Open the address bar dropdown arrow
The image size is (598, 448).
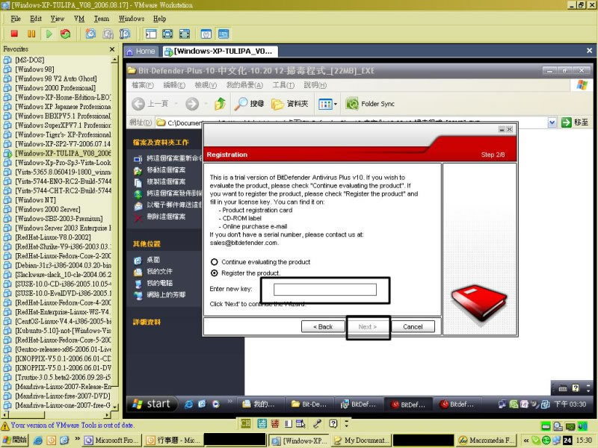(x=552, y=122)
